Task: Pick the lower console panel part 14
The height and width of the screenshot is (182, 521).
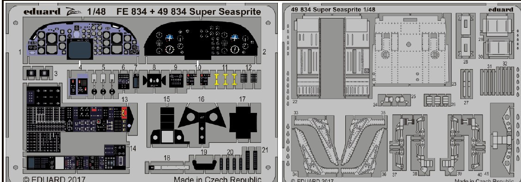Action: [76, 158]
